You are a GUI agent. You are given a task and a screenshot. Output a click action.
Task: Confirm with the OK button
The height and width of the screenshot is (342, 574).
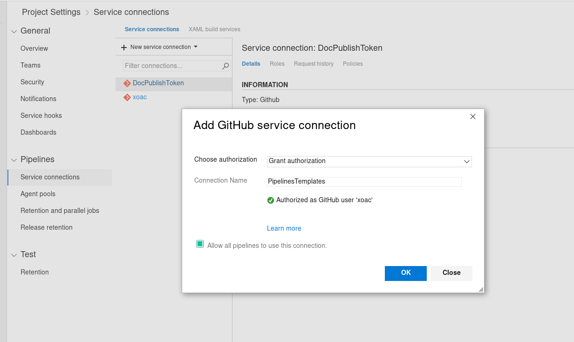(x=406, y=273)
